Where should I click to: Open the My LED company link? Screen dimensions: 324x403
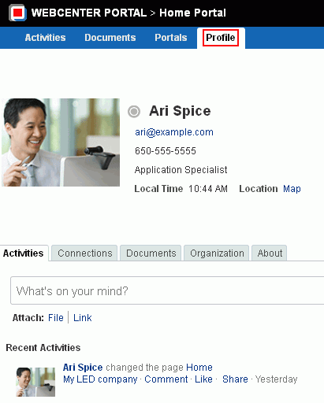(100, 379)
